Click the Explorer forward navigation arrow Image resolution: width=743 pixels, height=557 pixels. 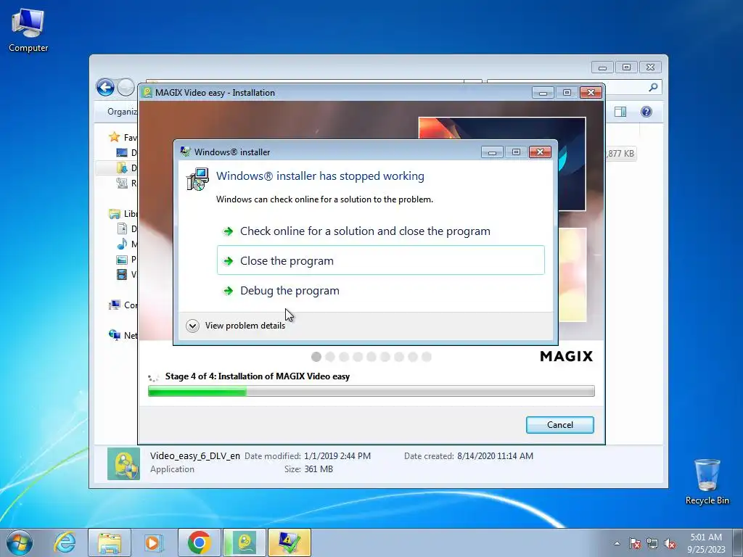[x=126, y=87]
